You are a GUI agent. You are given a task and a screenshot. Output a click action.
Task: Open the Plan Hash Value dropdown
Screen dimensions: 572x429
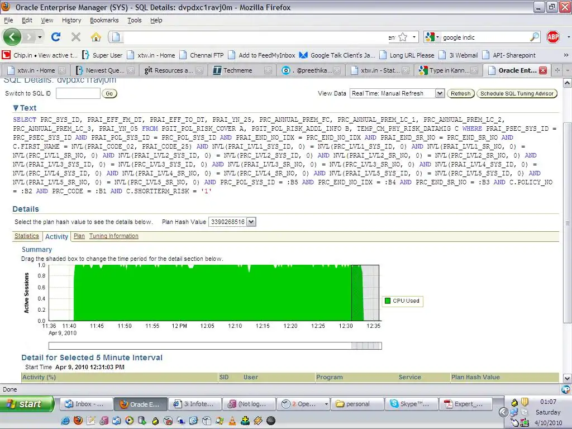point(232,222)
